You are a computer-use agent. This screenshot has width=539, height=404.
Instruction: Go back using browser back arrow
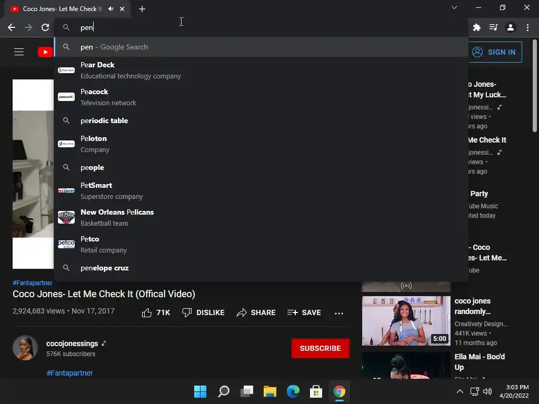pos(12,27)
